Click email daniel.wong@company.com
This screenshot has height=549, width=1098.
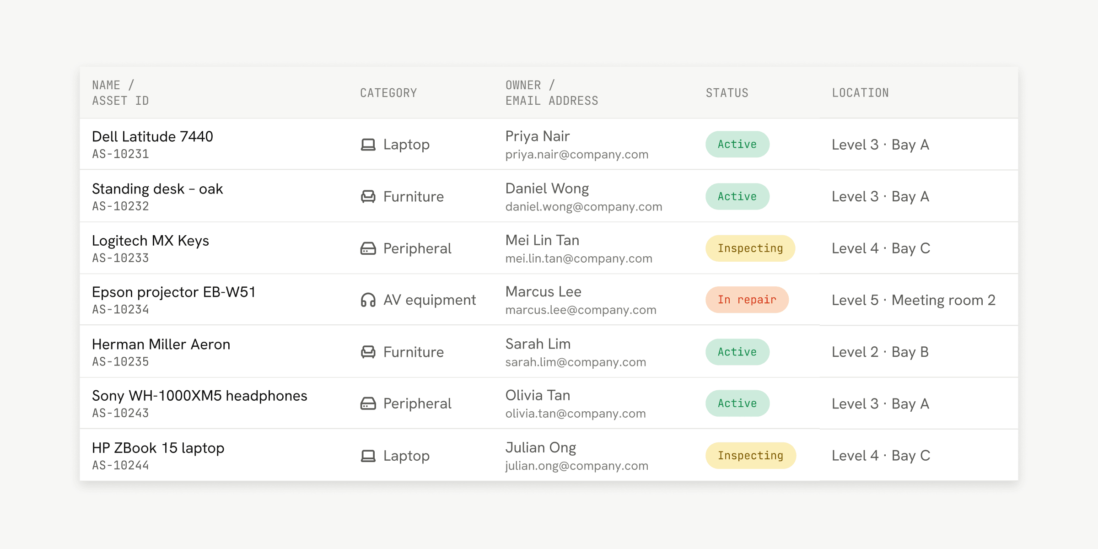(x=584, y=207)
